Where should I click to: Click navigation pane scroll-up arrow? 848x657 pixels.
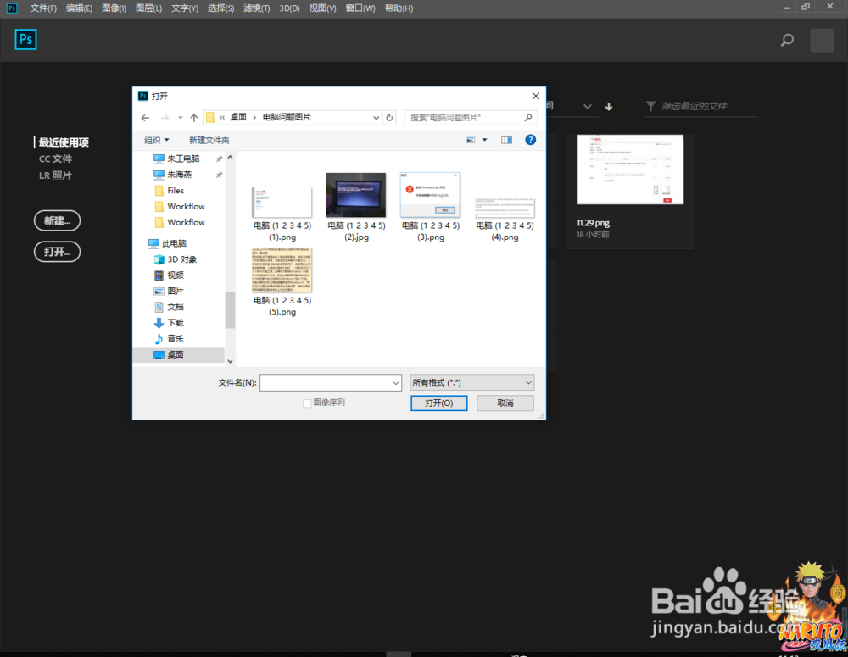pos(231,158)
